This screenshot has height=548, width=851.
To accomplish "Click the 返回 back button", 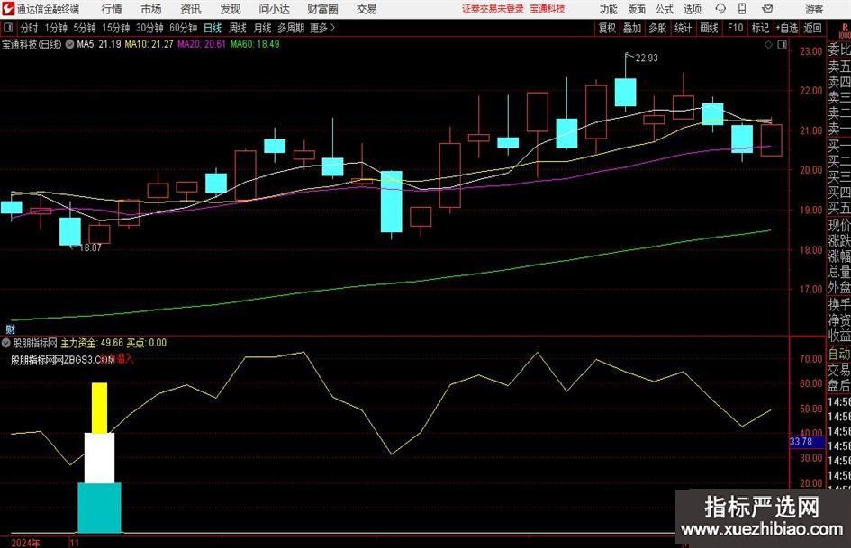I will point(812,28).
